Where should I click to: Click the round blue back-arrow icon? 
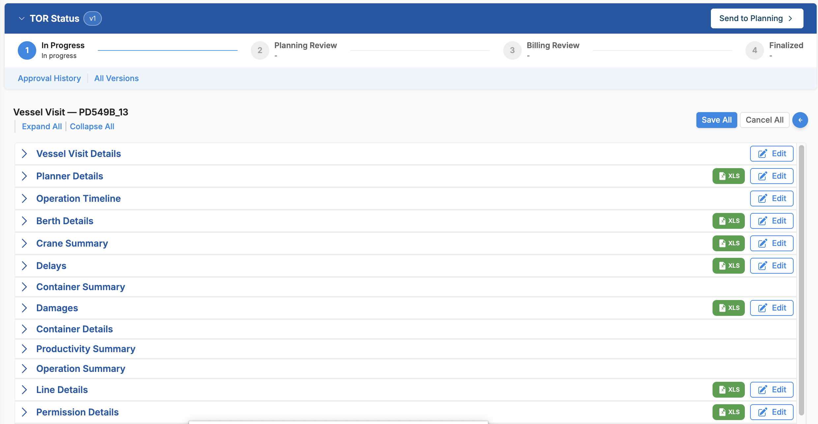[800, 120]
